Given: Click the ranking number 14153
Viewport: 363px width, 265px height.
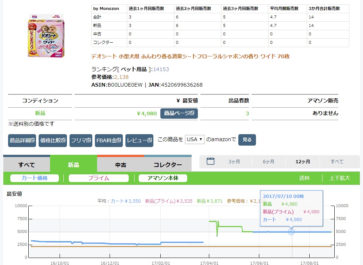Looking at the screenshot, I should click(x=161, y=69).
